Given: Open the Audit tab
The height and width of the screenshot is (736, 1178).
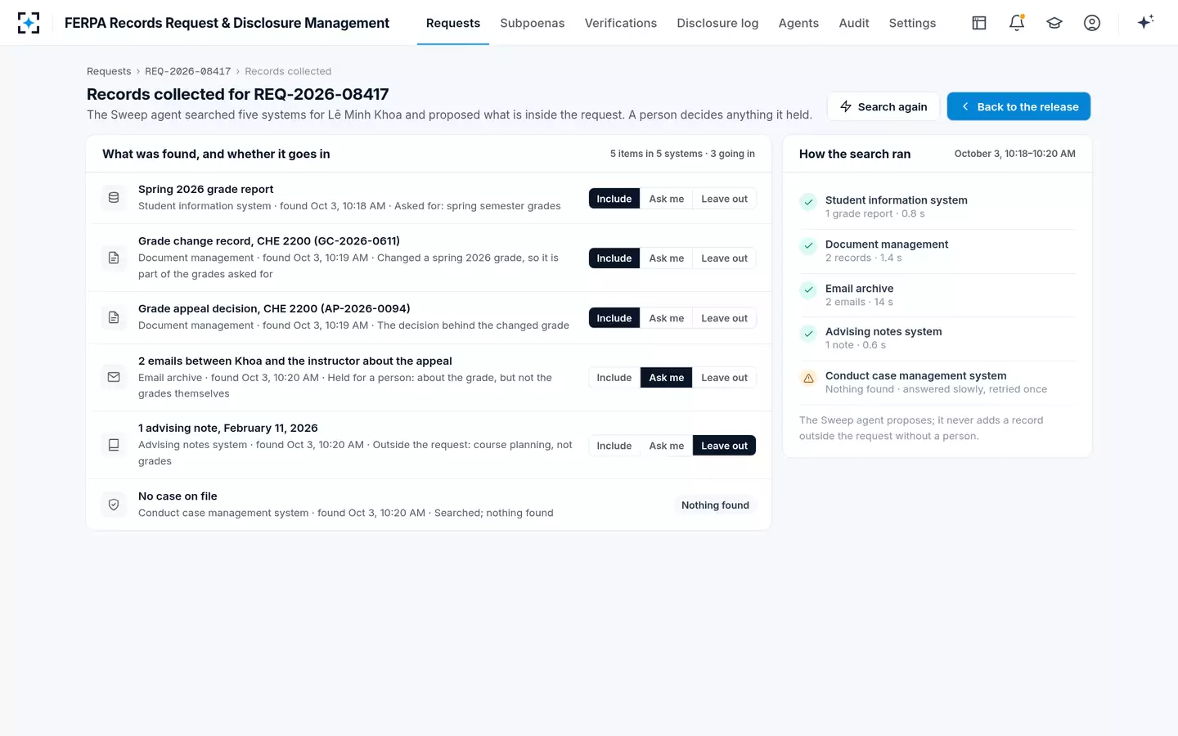Looking at the screenshot, I should tap(854, 23).
